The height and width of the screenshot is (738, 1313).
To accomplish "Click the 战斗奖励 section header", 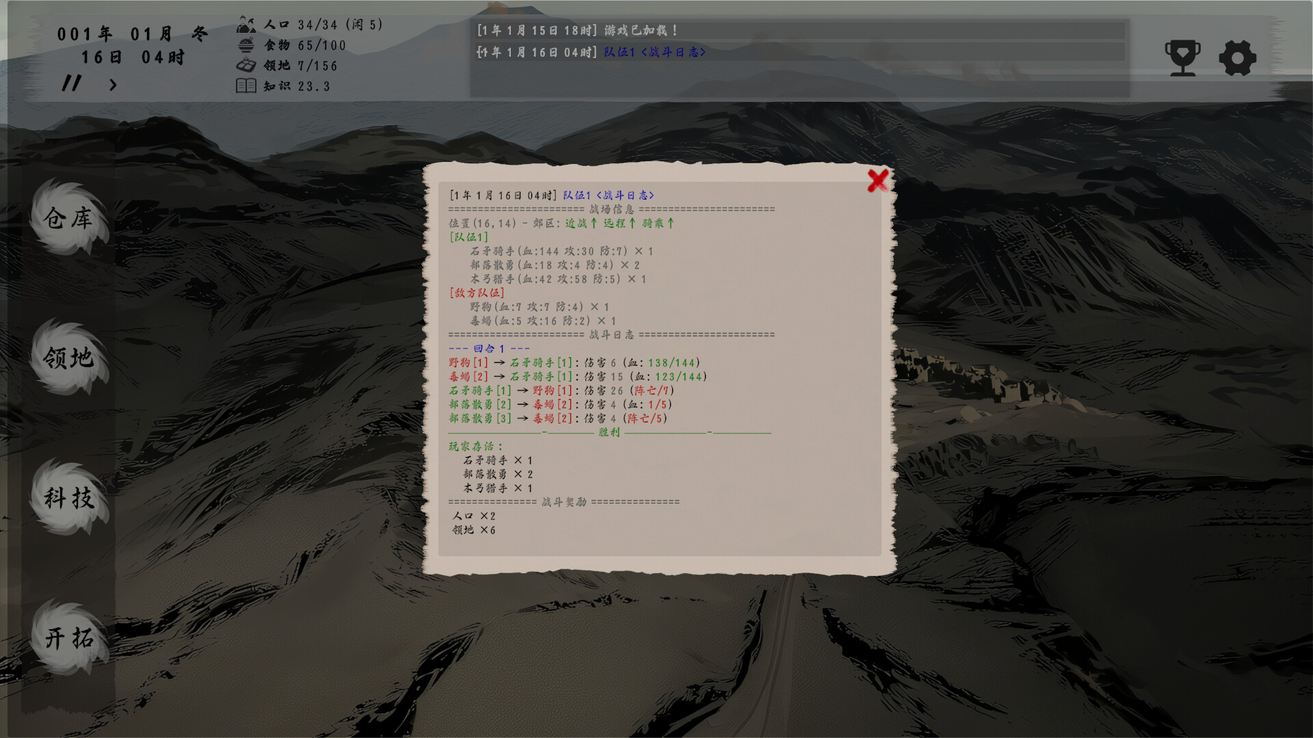I will (563, 502).
